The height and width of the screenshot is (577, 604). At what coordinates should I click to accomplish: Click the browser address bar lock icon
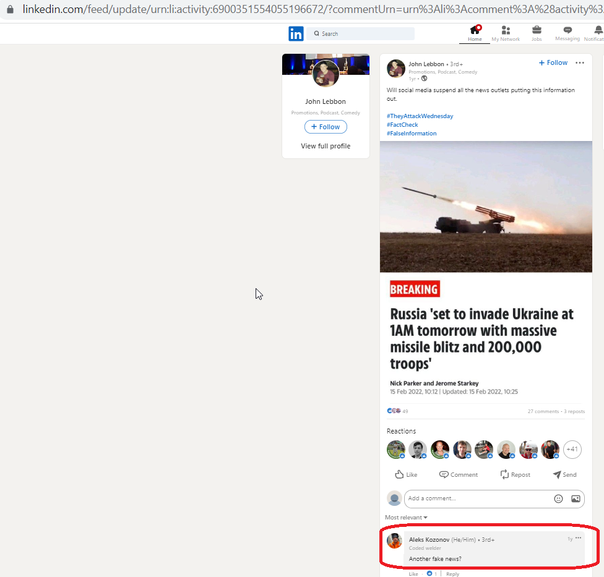[x=11, y=9]
